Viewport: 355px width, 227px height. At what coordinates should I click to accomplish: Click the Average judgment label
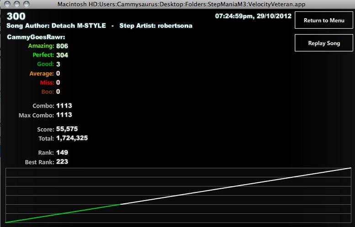point(42,74)
